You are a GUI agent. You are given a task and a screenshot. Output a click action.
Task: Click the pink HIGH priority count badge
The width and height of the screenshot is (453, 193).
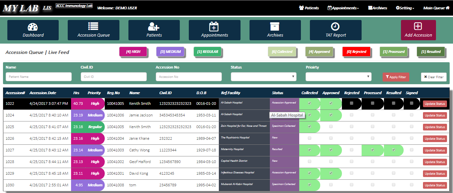coord(133,52)
